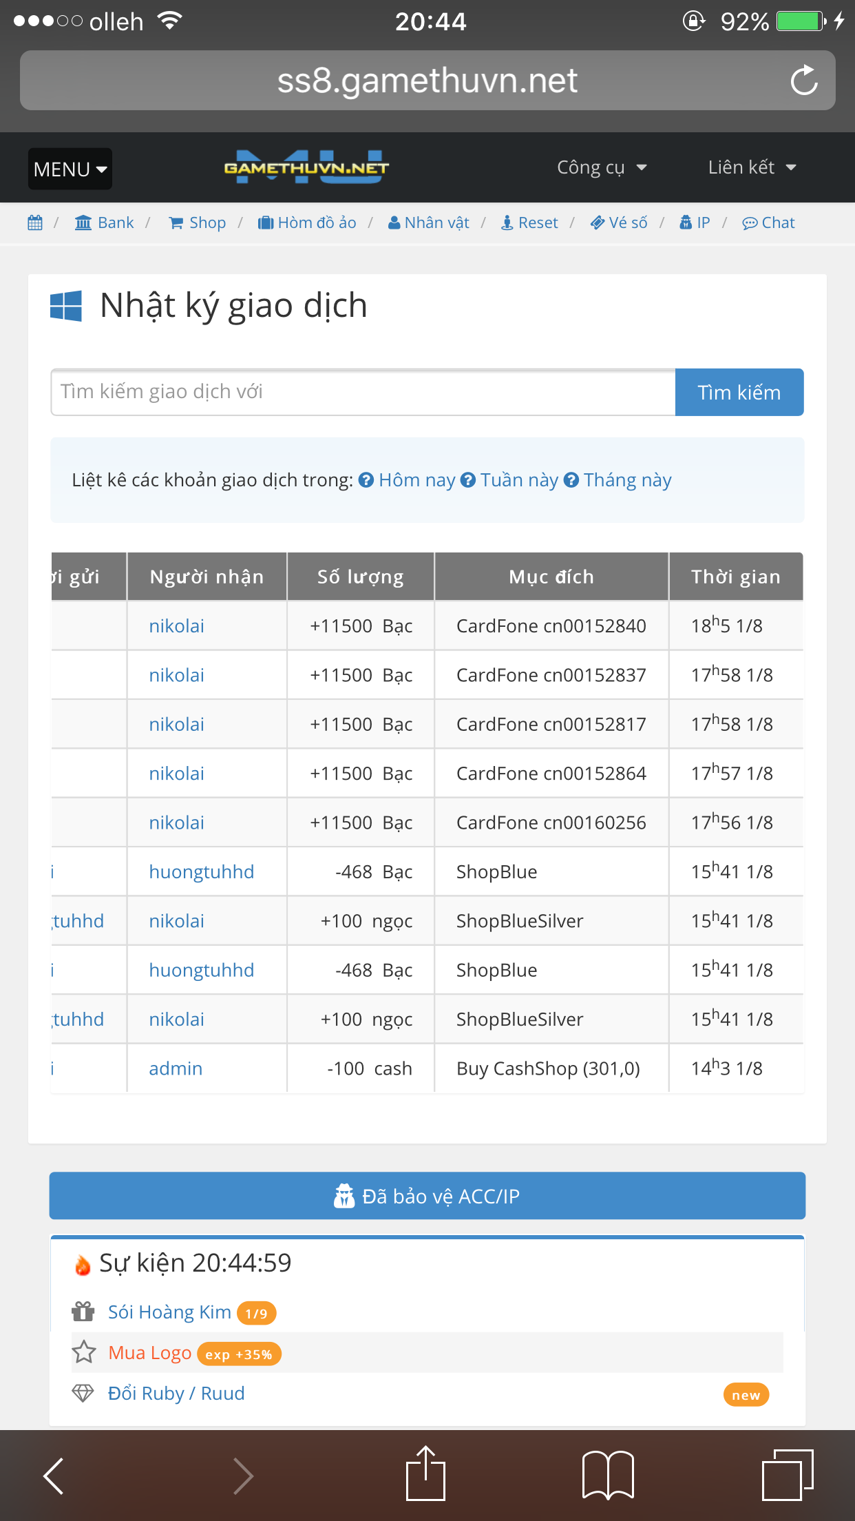This screenshot has width=855, height=1521.
Task: Tap the Safari share icon
Action: pyautogui.click(x=425, y=1474)
